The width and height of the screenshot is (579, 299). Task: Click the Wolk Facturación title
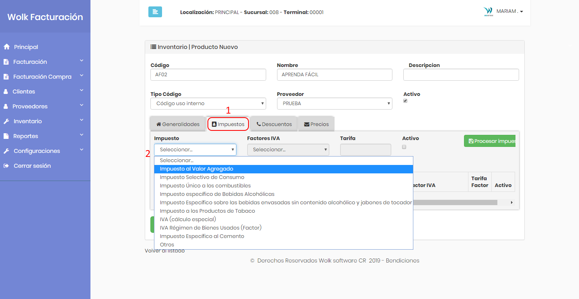click(45, 17)
